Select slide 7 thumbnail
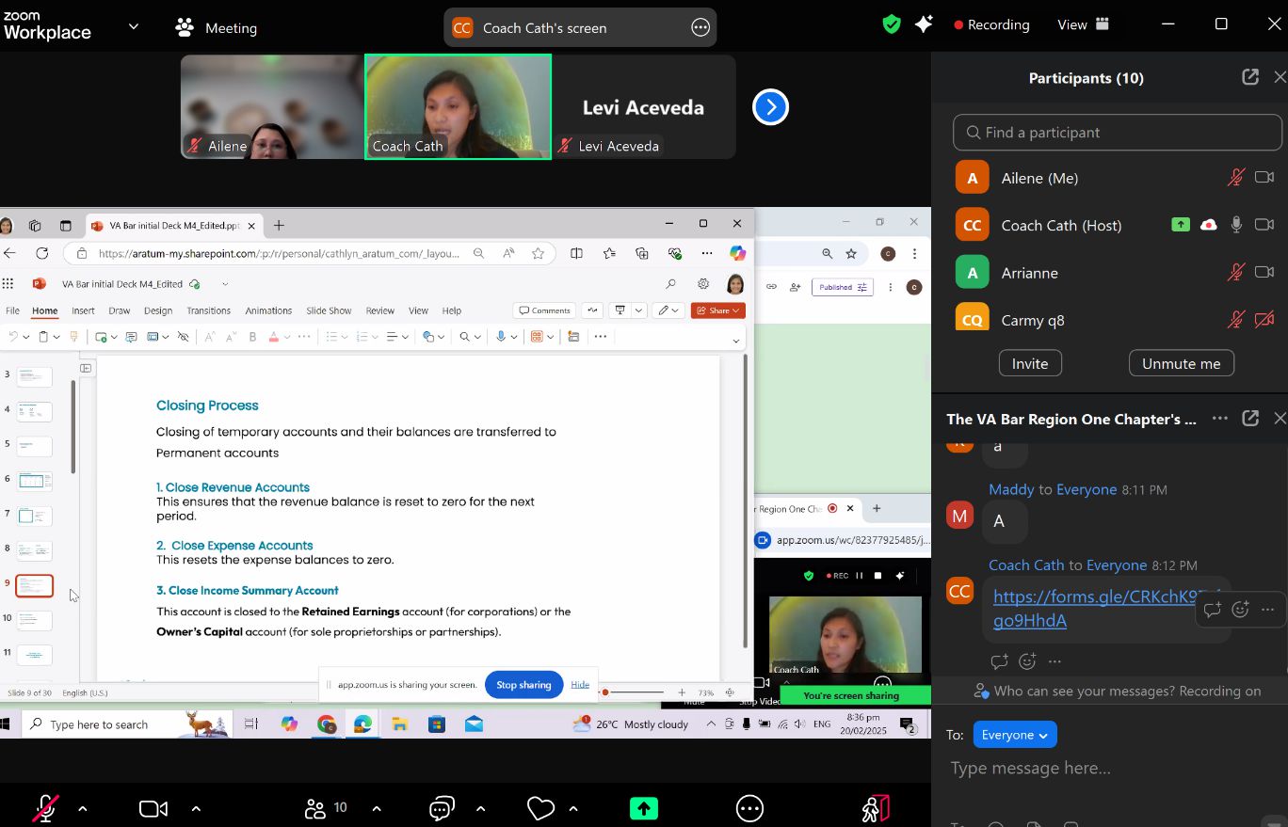Viewport: 1288px width, 827px height. coord(35,516)
